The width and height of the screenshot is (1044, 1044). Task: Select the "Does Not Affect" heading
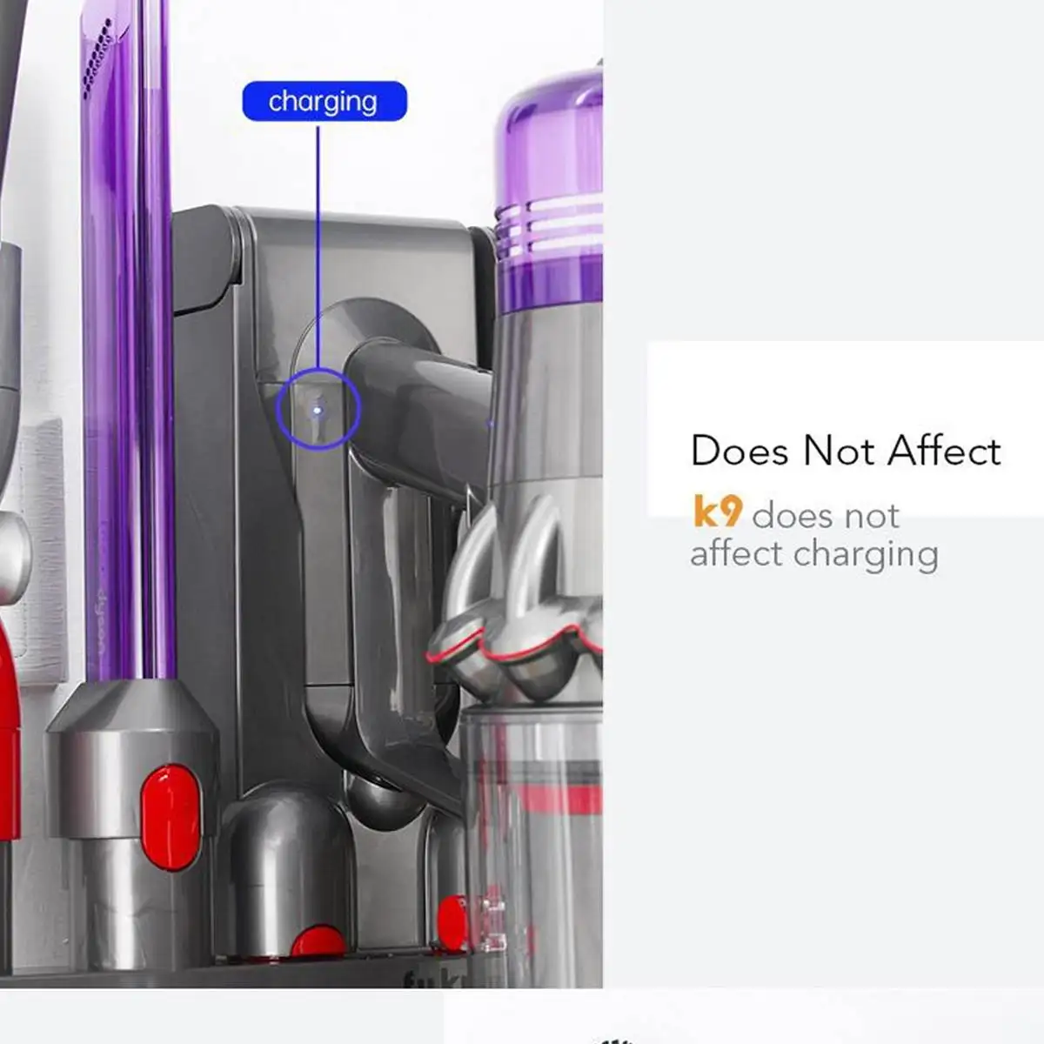point(846,451)
